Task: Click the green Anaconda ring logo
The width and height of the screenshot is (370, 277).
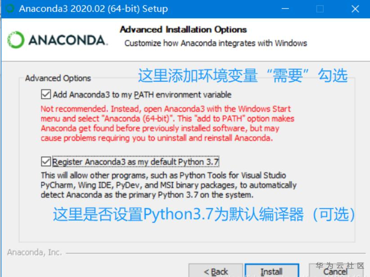Action: click(x=16, y=40)
